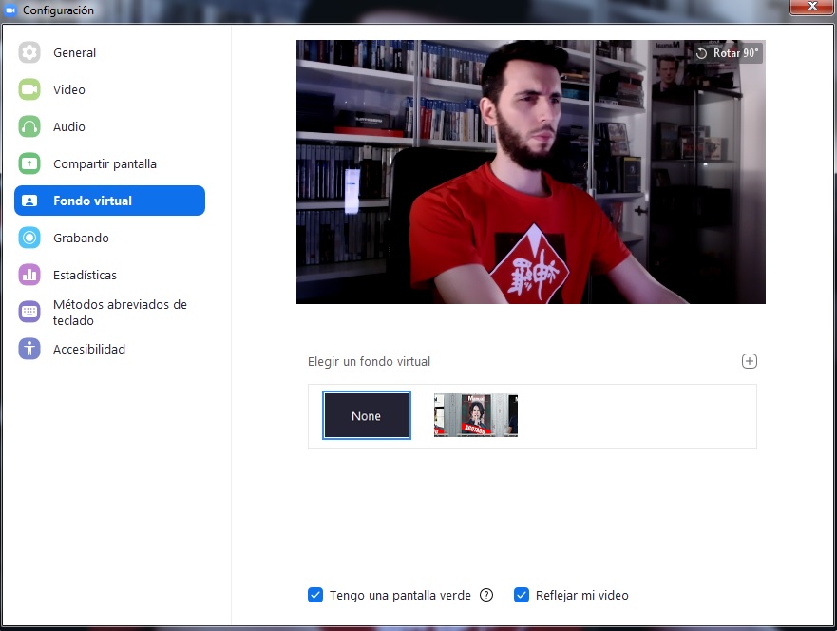
Task: Click the Compartir pantalla icon
Action: 29,164
